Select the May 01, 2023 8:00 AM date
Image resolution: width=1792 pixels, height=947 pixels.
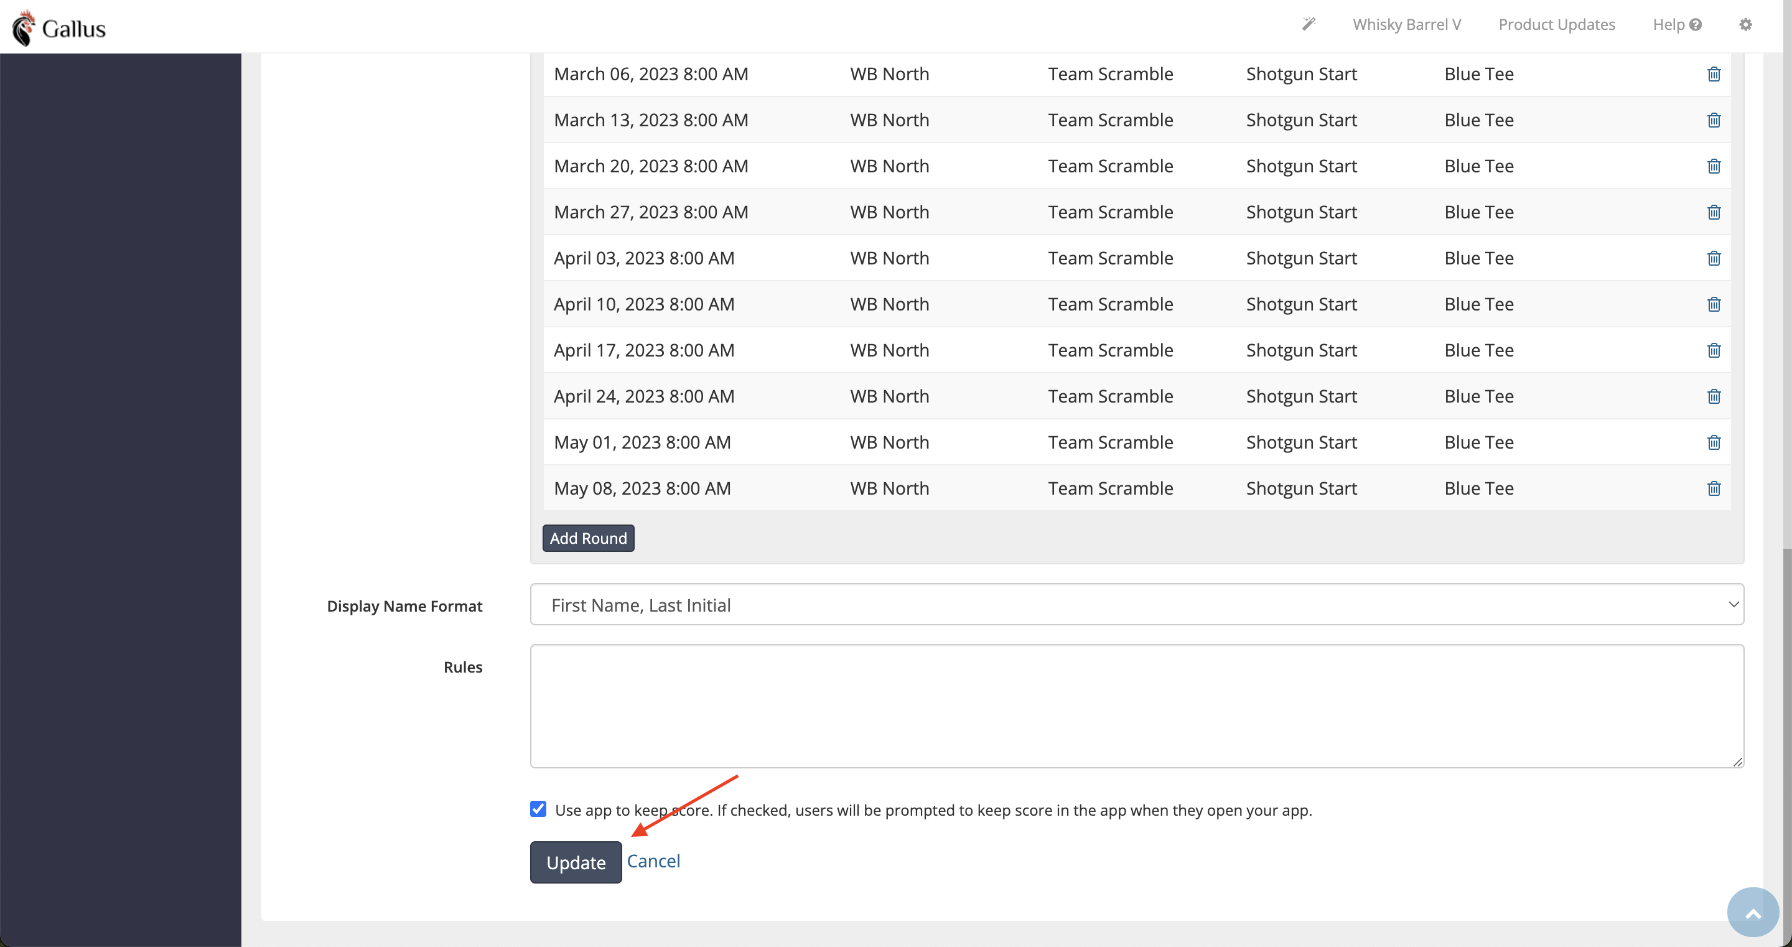(x=642, y=442)
